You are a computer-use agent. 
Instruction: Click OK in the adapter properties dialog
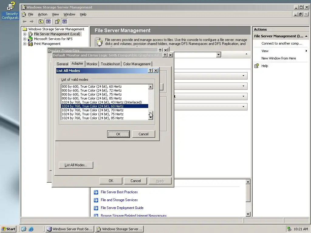[111, 181]
